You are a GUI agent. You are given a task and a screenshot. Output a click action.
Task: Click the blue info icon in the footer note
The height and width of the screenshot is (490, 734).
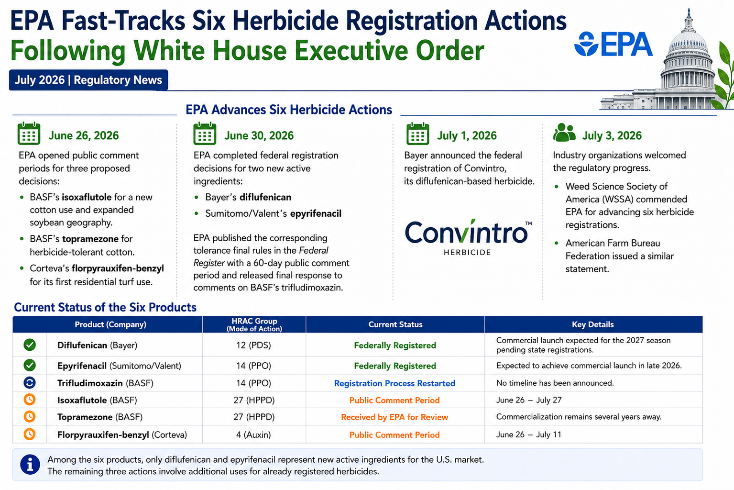30,465
